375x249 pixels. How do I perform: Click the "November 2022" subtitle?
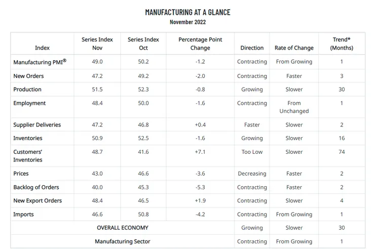click(188, 22)
